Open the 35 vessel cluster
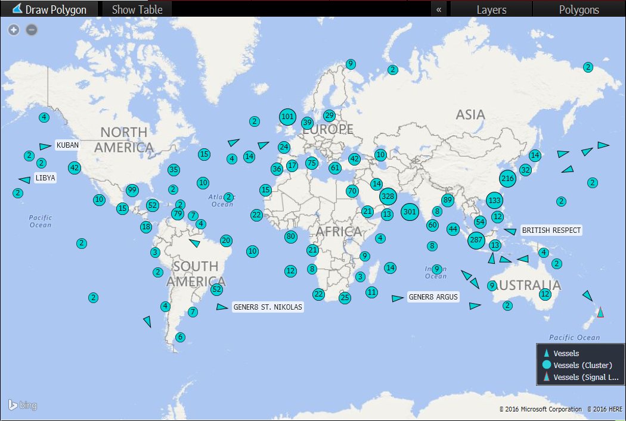Screen dimensions: 626x421 [173, 170]
